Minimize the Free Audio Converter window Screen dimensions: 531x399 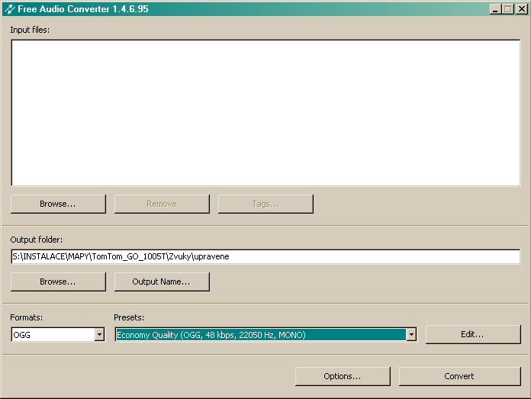pyautogui.click(x=495, y=9)
